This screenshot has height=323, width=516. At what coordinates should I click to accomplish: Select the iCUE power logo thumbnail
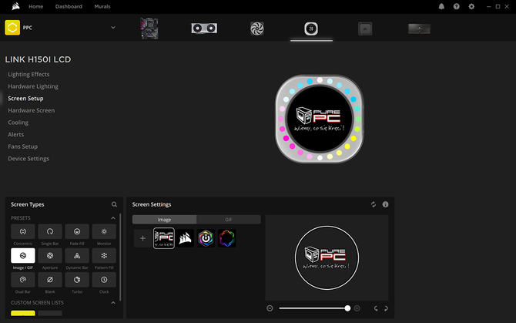pyautogui.click(x=206, y=238)
